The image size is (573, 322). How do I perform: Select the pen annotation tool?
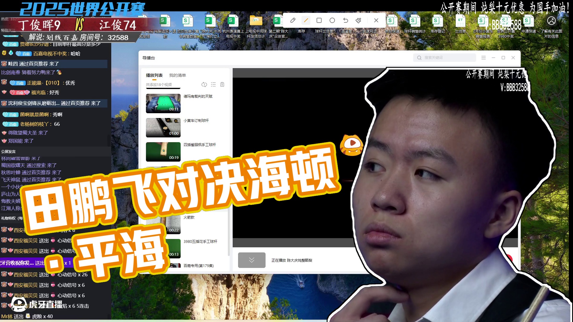pos(293,20)
